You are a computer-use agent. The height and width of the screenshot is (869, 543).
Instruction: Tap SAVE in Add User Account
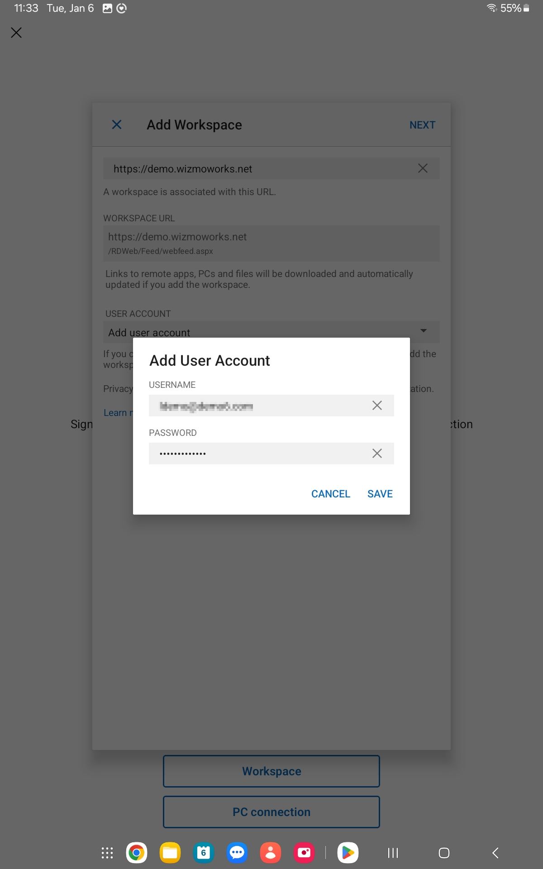pos(380,494)
